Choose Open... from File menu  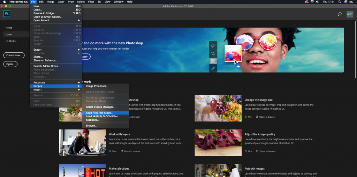click(x=56, y=10)
